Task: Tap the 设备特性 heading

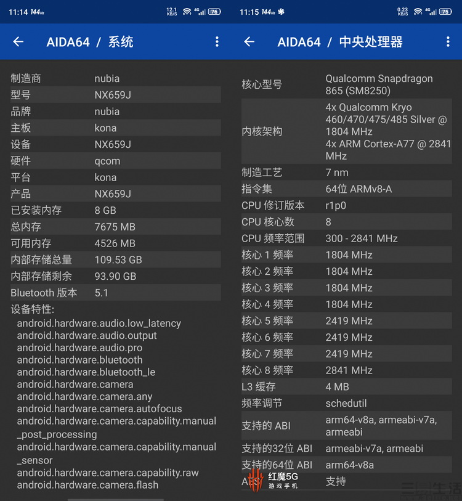Action: pyautogui.click(x=32, y=309)
